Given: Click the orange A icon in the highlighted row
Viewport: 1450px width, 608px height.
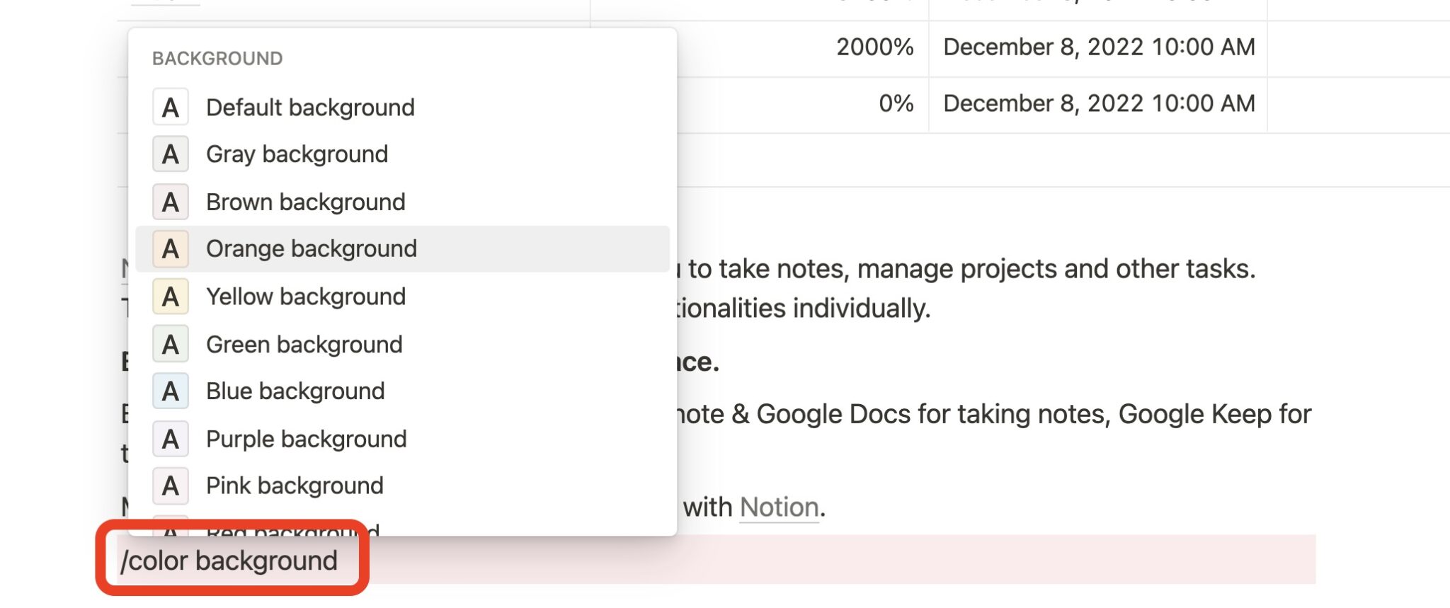Looking at the screenshot, I should (170, 248).
